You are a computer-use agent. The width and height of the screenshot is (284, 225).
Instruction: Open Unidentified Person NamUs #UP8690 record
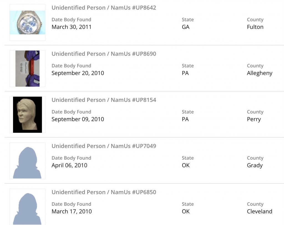point(104,54)
